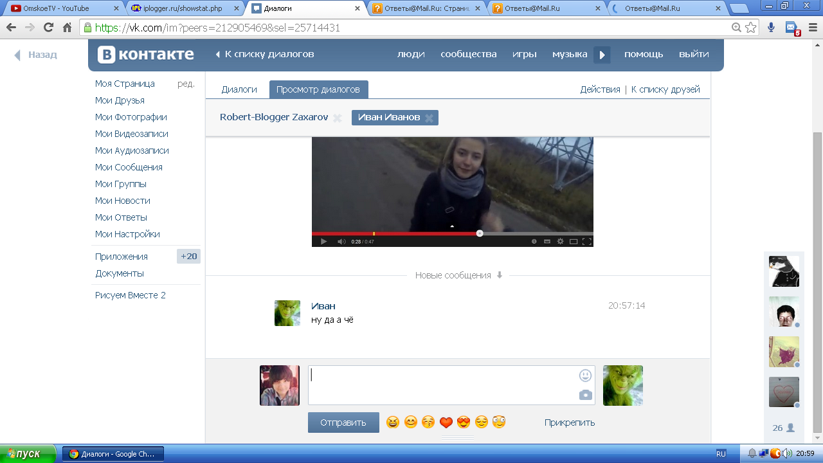Image resolution: width=823 pixels, height=463 pixels.
Task: Open the Диалоги tab
Action: [239, 89]
